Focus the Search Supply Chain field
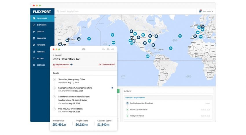Image resolution: width=246 pixels, height=135 pixels. [126, 11]
